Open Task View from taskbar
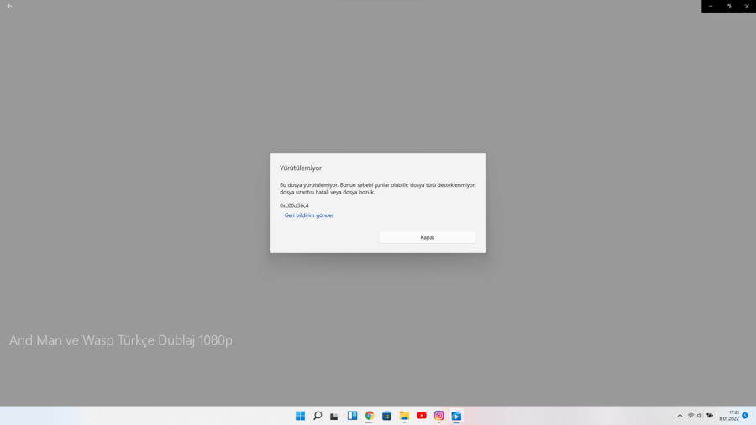 334,416
